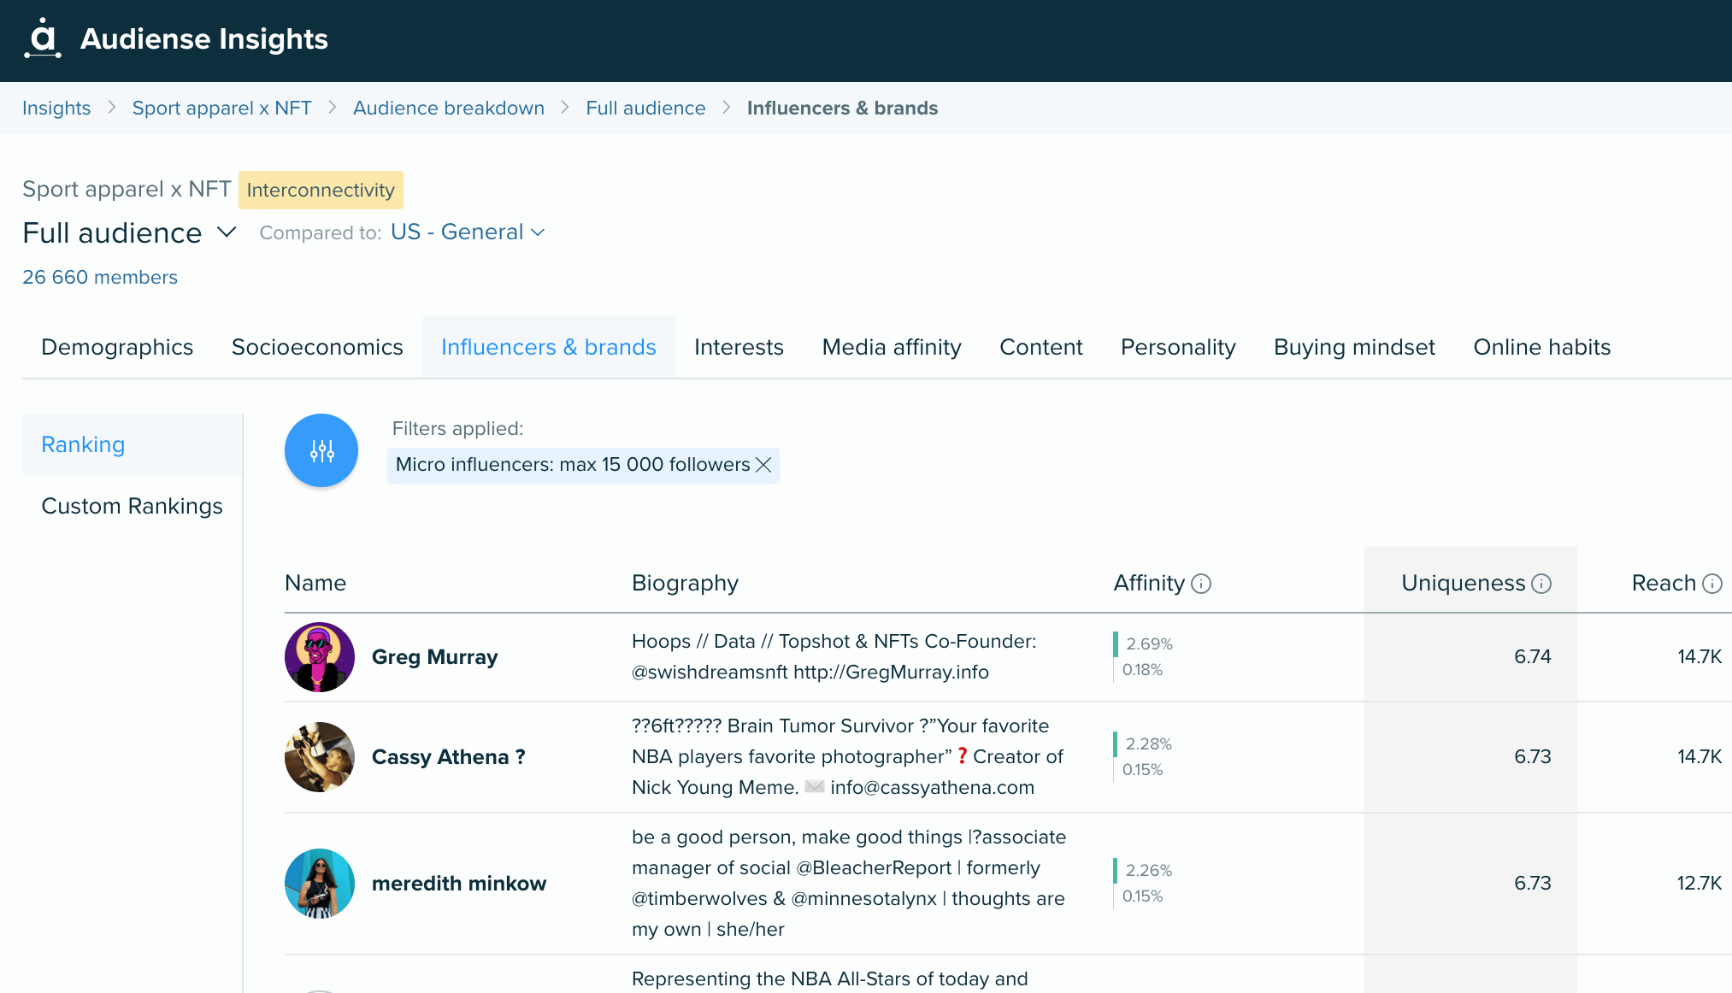
Task: Open the filters settings round button
Action: (321, 450)
